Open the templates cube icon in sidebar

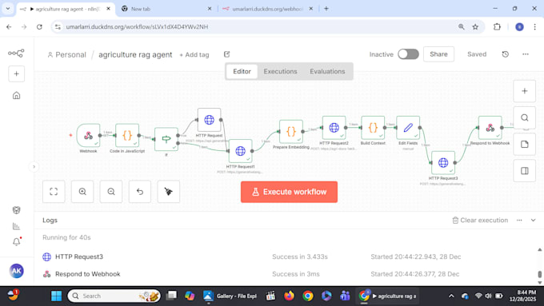click(16, 210)
